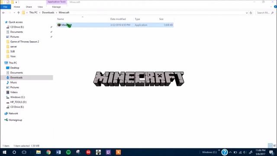Open CD Drive (E:) under This PC
Screen dimensions: 277x156
(x=17, y=107)
